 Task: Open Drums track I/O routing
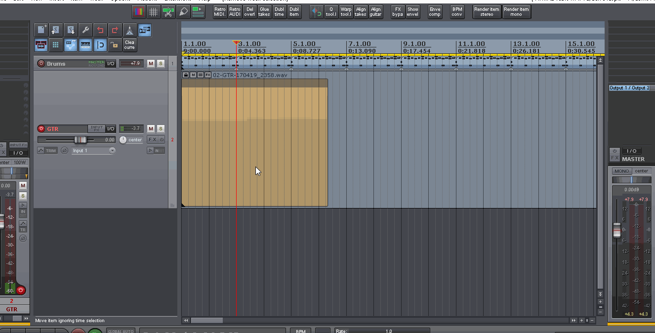click(111, 63)
